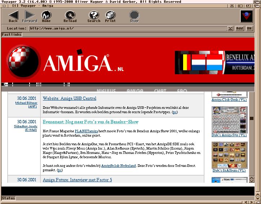Click the Amiga.nl boing ball logo
The height and width of the screenshot is (204, 261).
pyautogui.click(x=23, y=61)
